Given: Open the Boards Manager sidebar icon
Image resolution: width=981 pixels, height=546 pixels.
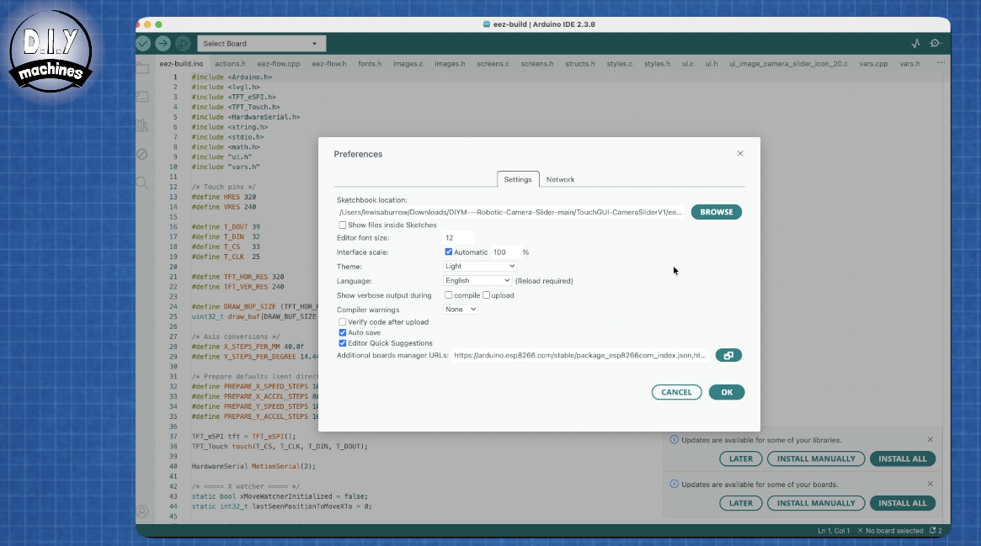Looking at the screenshot, I should (142, 97).
